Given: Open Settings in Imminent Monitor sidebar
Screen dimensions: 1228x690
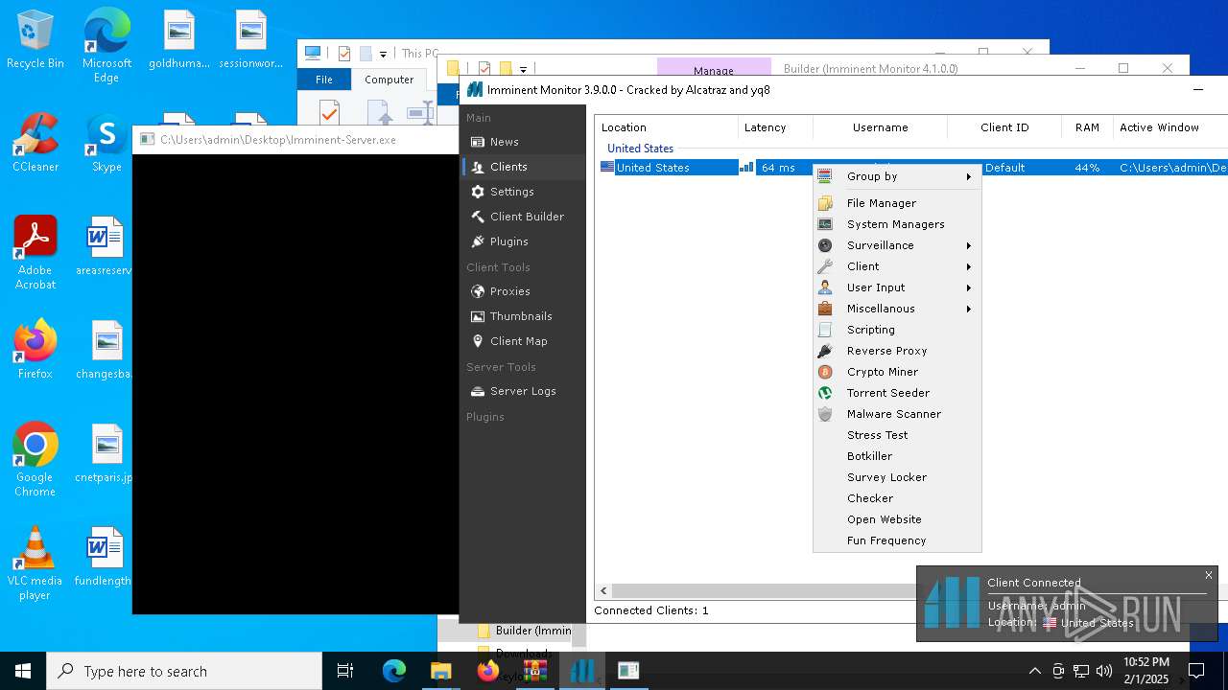Looking at the screenshot, I should coord(523,192).
